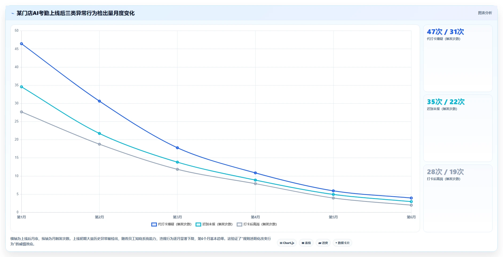The image size is (503, 257).
Task: Toggle 代打卡嫌疑 series in the legend
Action: tap(171, 224)
